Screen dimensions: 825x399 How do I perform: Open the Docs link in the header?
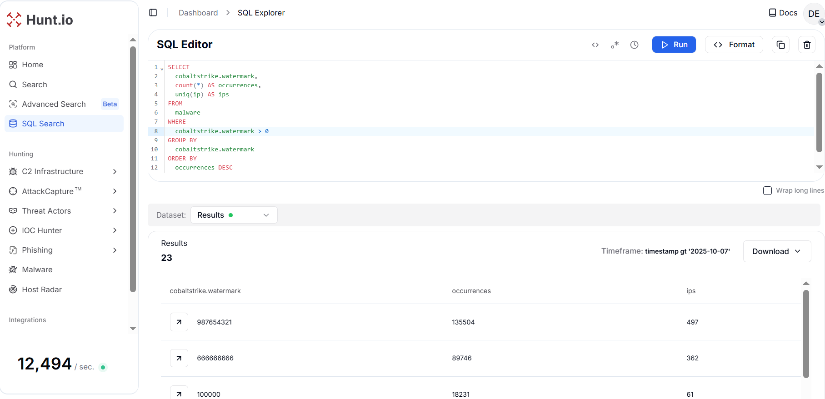pyautogui.click(x=783, y=13)
